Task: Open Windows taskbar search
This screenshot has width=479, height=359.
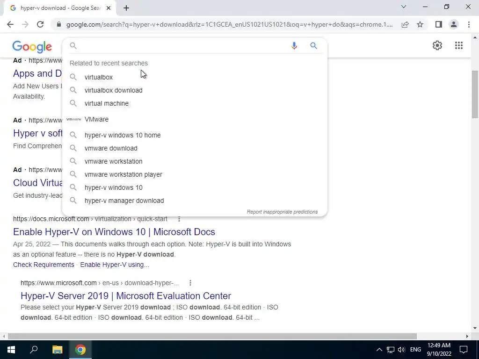Action: click(x=34, y=350)
